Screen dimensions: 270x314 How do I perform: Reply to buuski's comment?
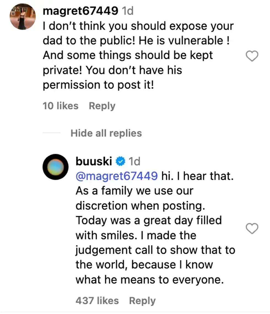coord(143,300)
